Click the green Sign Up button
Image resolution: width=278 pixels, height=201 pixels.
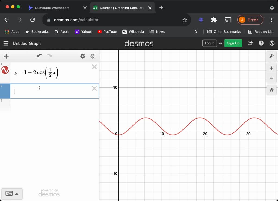pyautogui.click(x=233, y=43)
